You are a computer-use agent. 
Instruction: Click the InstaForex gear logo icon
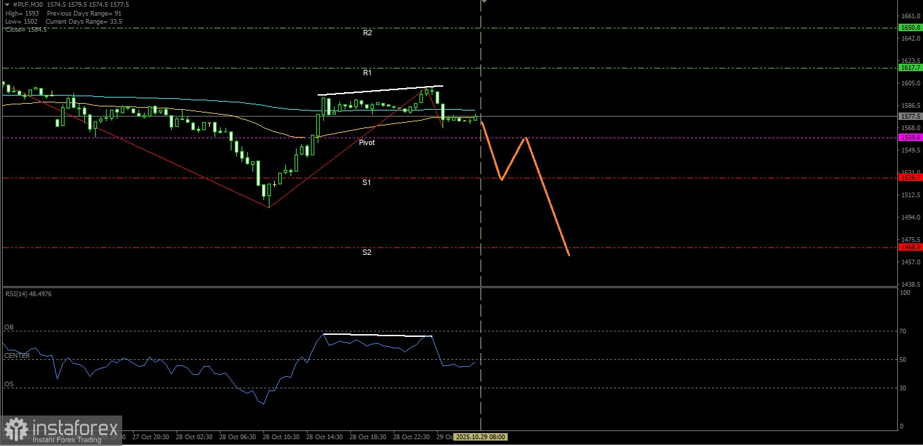pyautogui.click(x=16, y=430)
